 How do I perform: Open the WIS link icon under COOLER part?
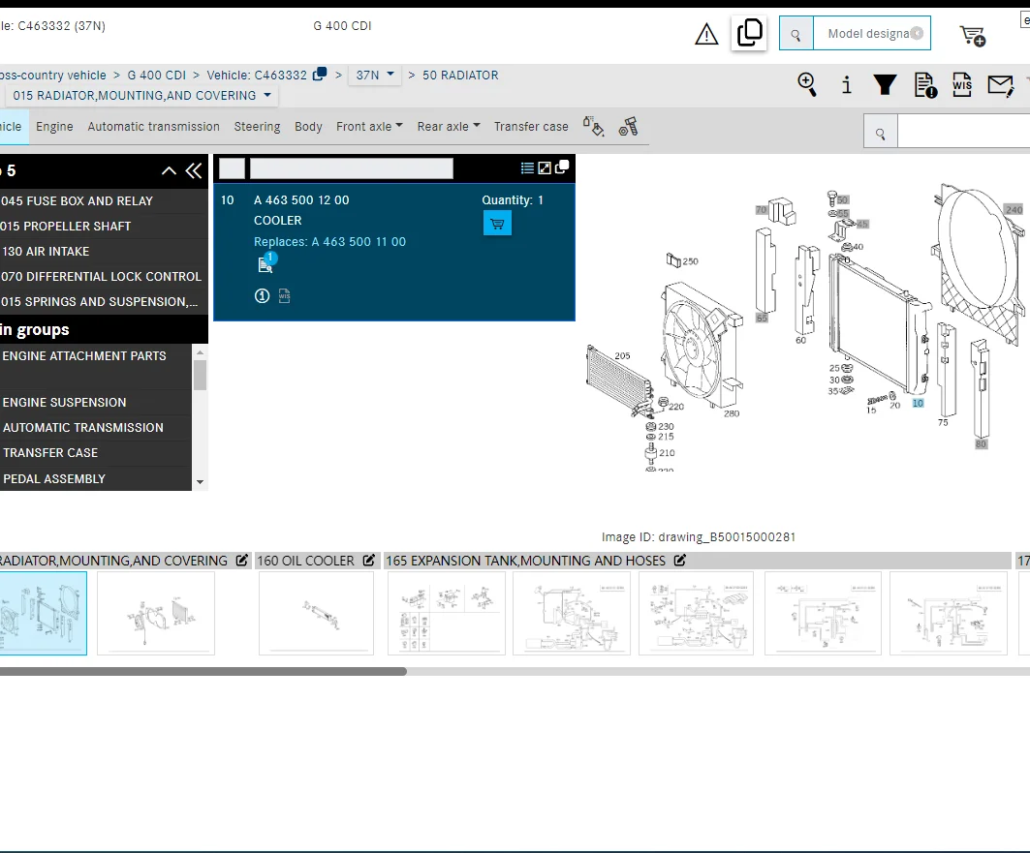[284, 296]
